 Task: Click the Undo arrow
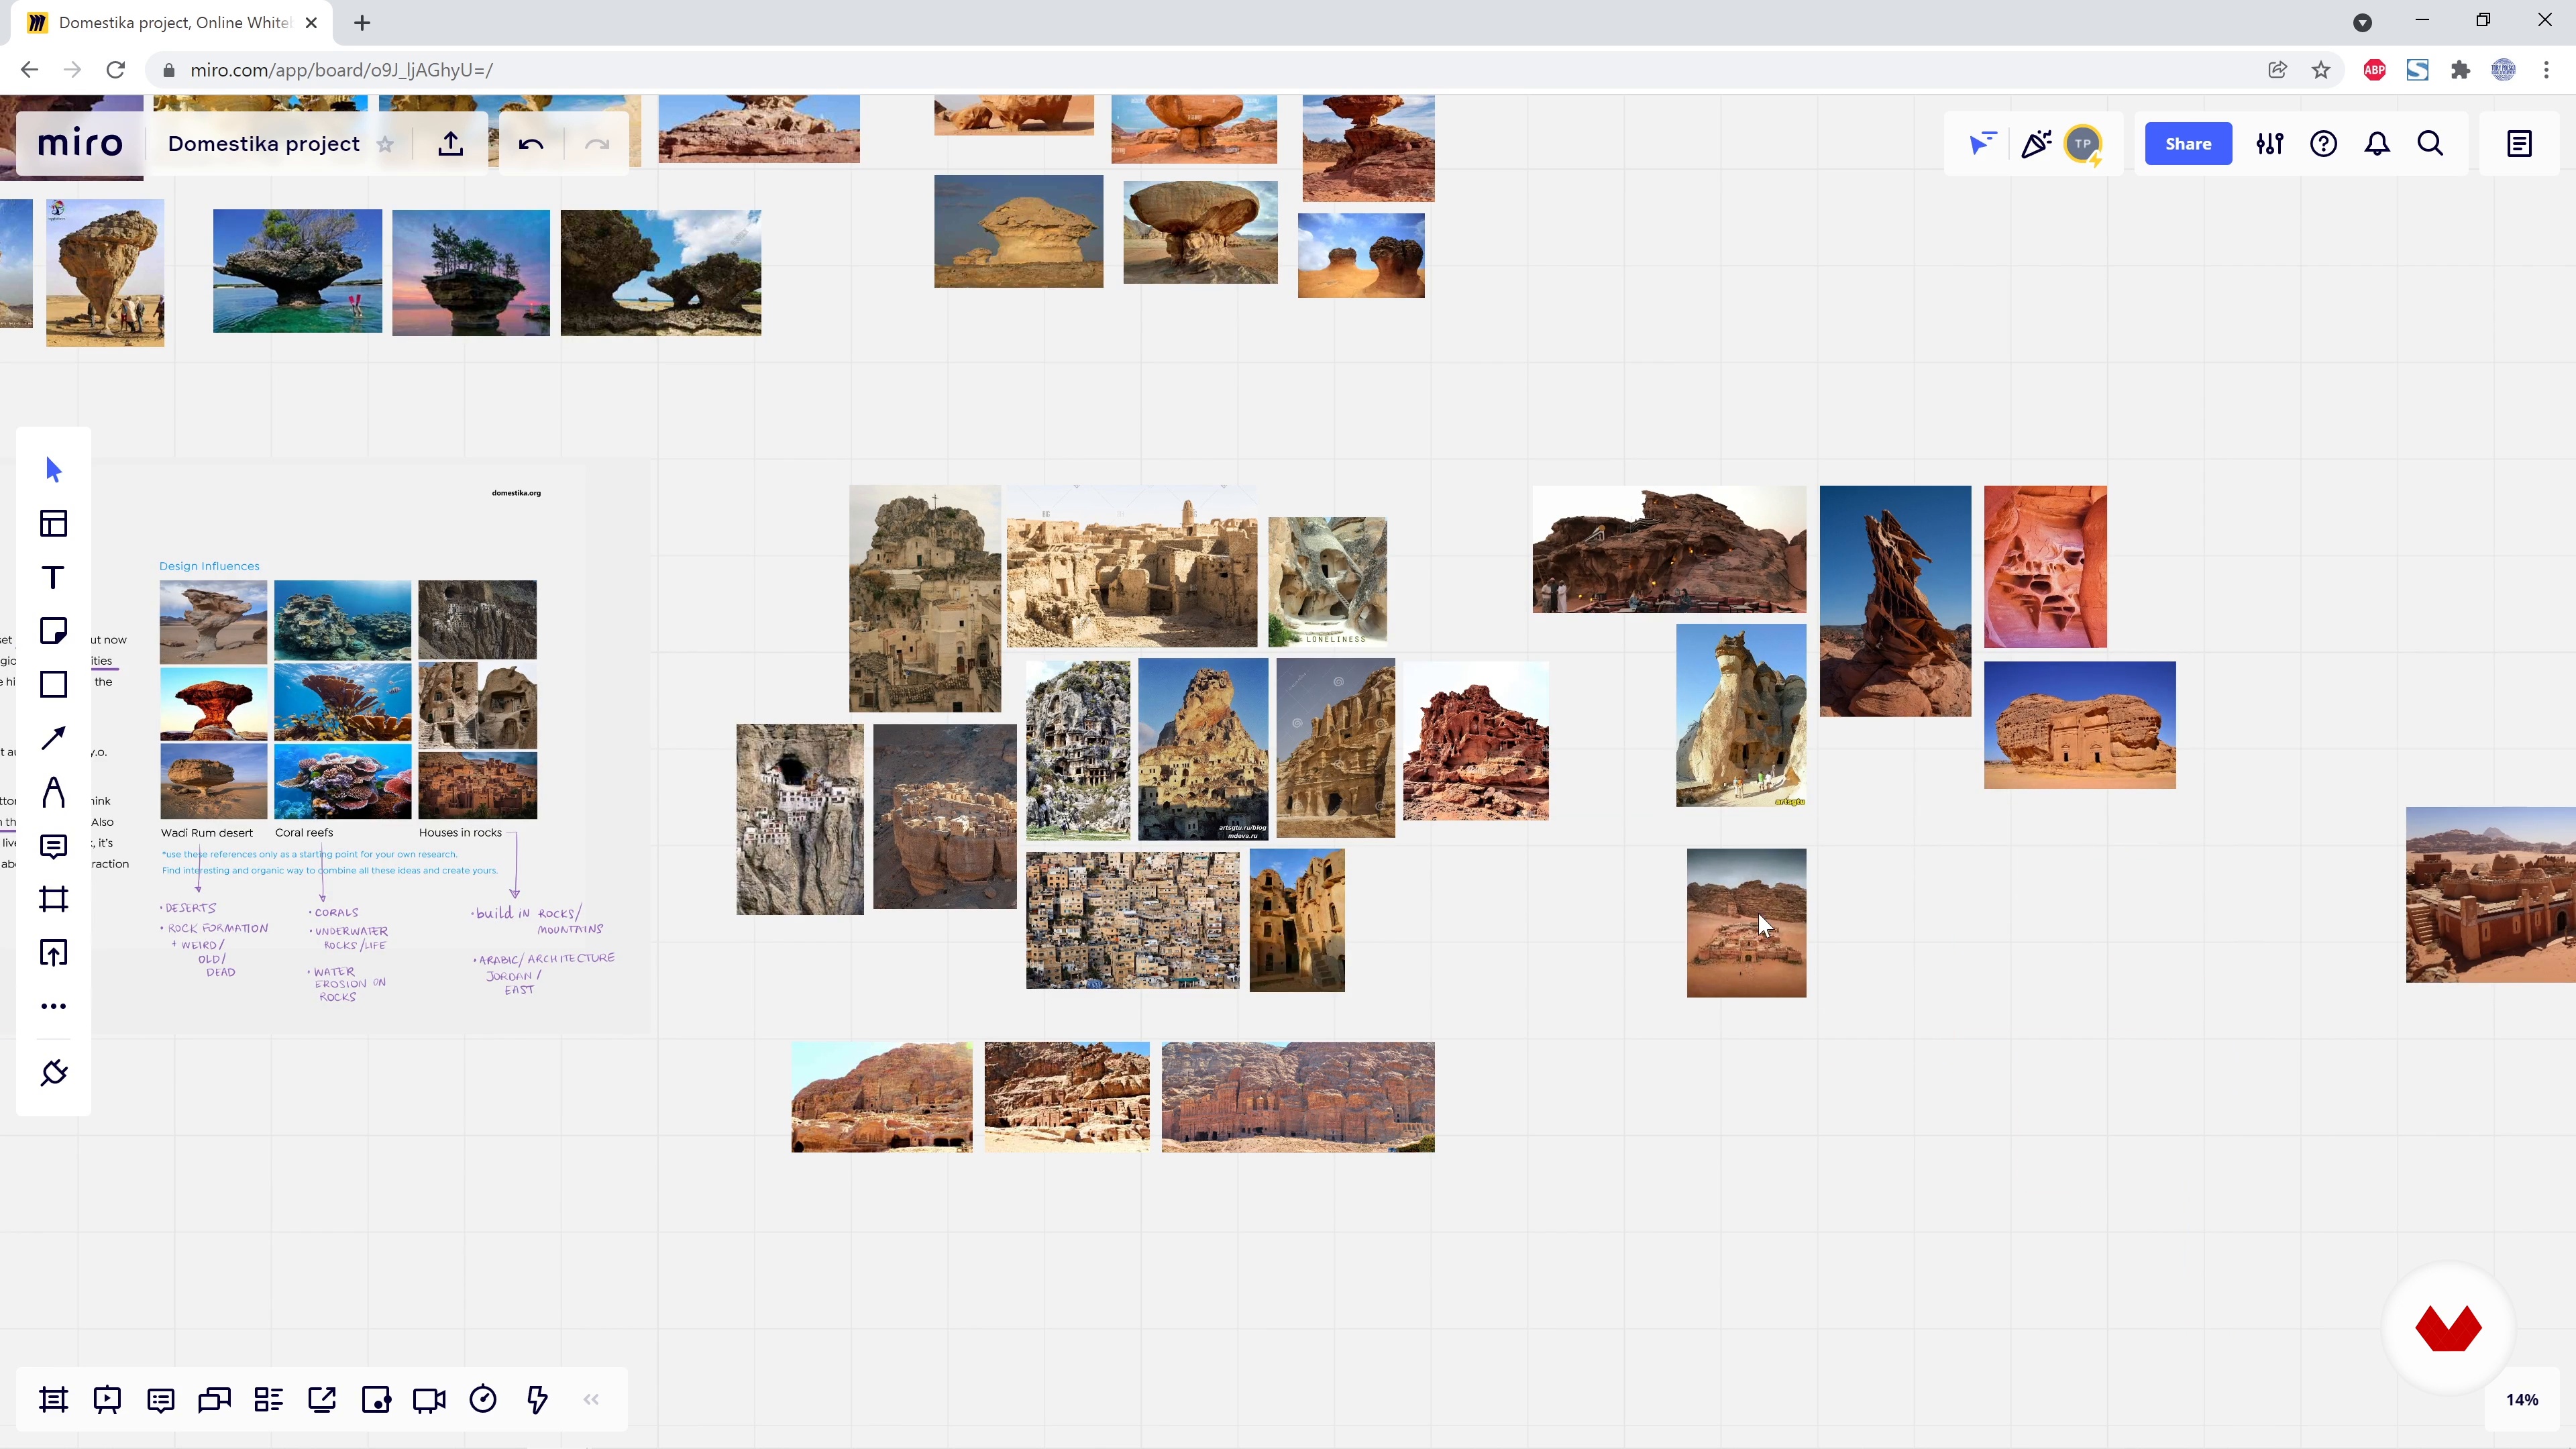[x=531, y=144]
